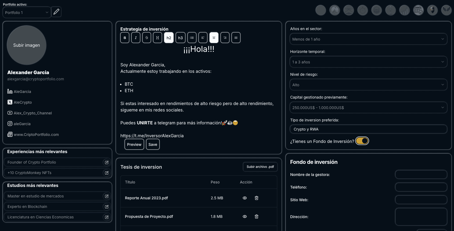Edit the Founder of Crypto Portfolio experience
The image size is (454, 231).
point(107,162)
